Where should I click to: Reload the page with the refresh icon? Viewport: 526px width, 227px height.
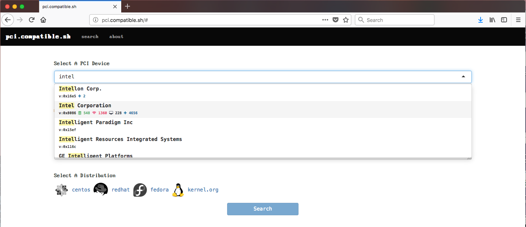[x=32, y=20]
